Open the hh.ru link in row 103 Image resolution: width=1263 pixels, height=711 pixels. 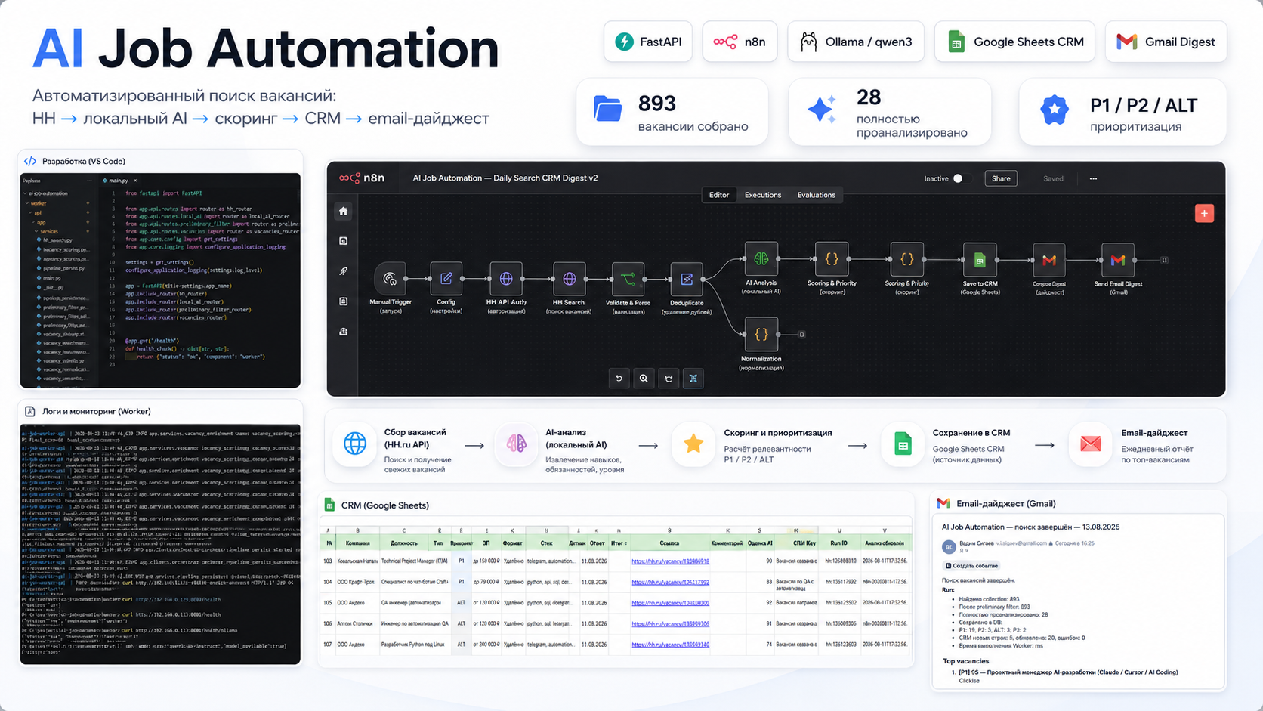670,561
